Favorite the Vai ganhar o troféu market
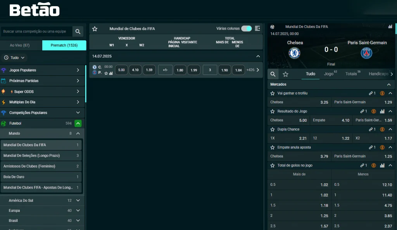Viewport: 397px width, 230px height. tap(273, 93)
